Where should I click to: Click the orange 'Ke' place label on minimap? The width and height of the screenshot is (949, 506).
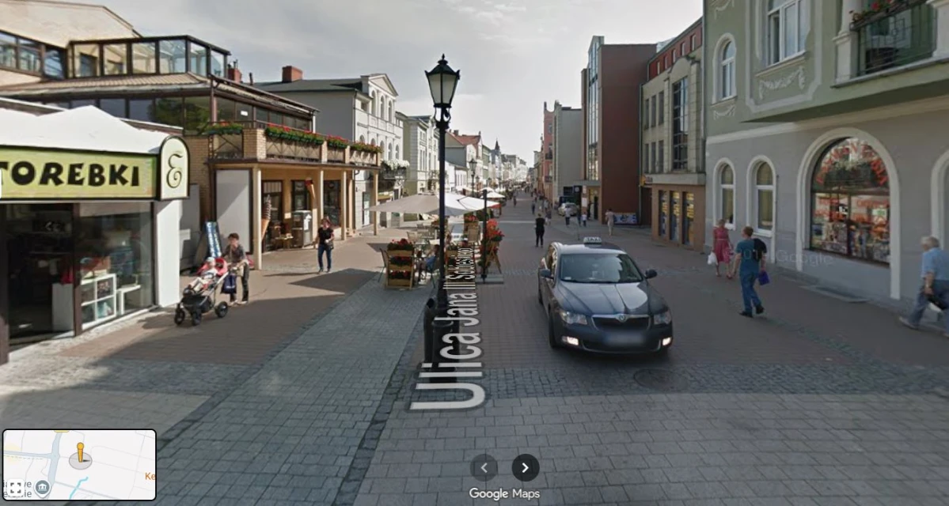point(150,477)
